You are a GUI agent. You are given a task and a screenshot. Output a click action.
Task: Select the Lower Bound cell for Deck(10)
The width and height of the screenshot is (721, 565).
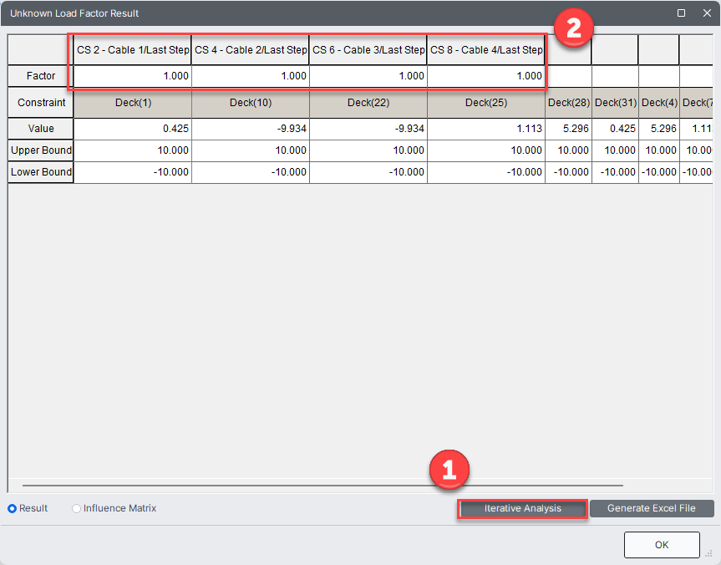point(251,172)
